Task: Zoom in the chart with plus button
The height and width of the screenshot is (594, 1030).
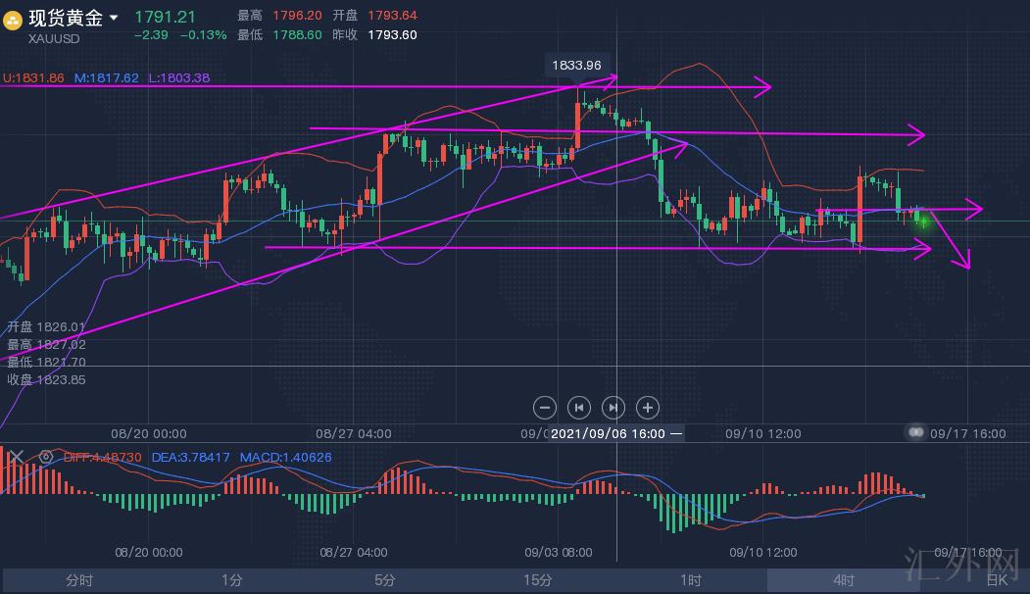Action: coord(647,407)
